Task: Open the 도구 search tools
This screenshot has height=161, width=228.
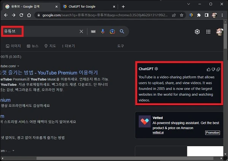Action: [x=120, y=46]
